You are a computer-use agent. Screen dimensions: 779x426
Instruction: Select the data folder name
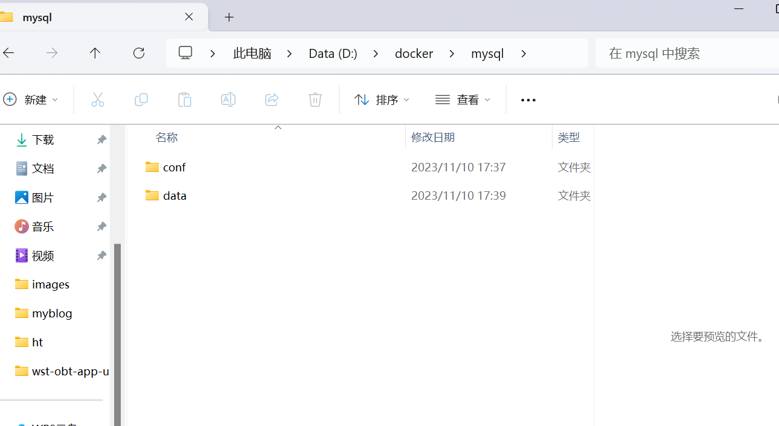click(x=175, y=196)
